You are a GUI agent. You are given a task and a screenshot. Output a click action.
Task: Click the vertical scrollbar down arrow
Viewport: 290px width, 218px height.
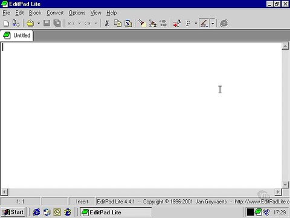click(x=285, y=185)
